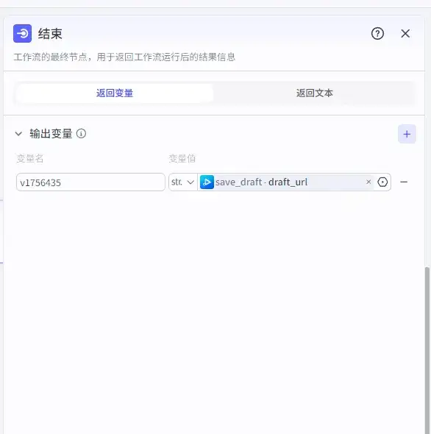Screen dimensions: 431x434
Task: Click the 变量值 column header
Action: tap(182, 159)
